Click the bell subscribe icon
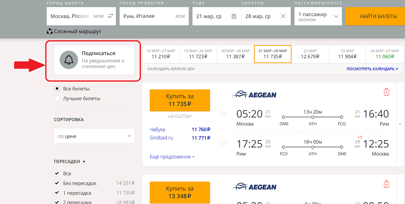 coord(69,60)
